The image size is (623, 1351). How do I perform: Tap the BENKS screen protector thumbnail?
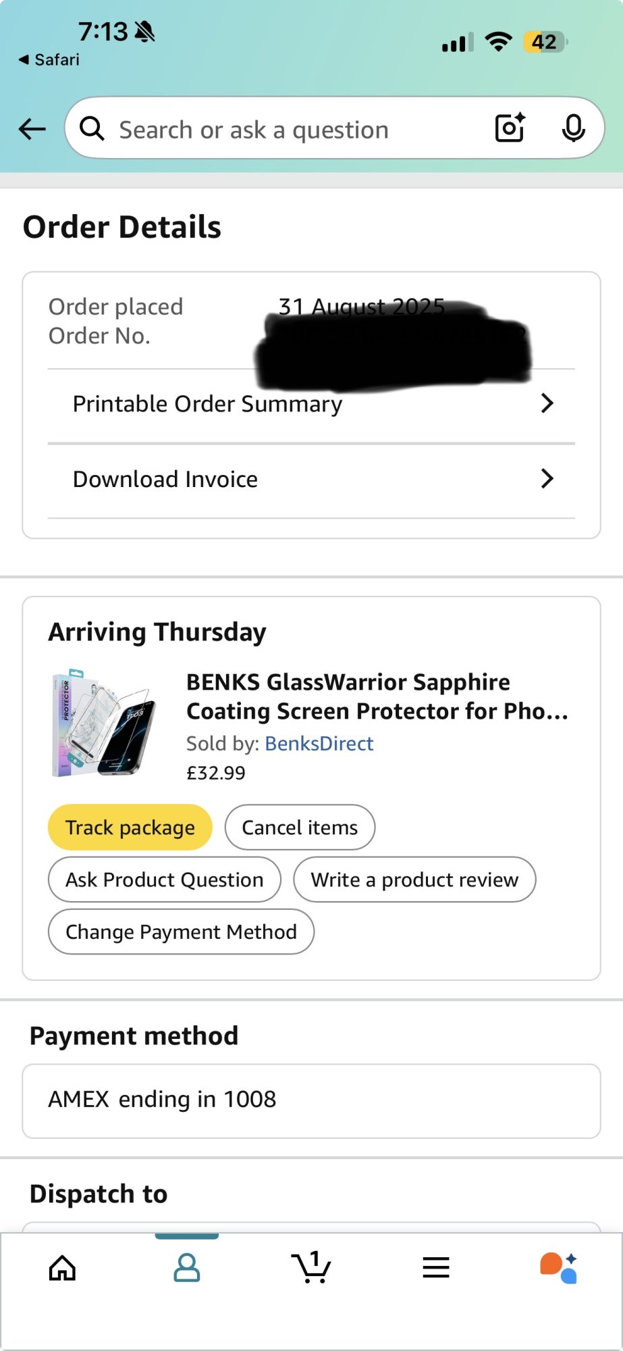tap(105, 723)
